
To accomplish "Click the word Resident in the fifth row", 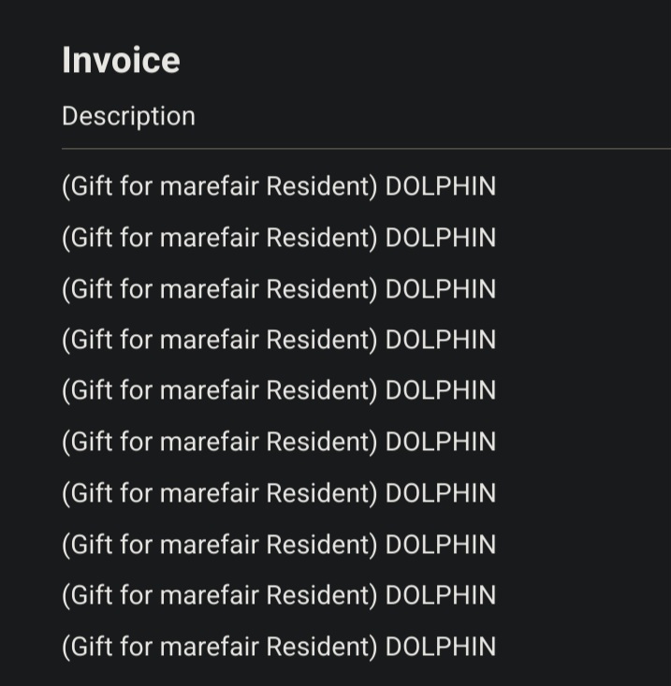I will coord(318,390).
